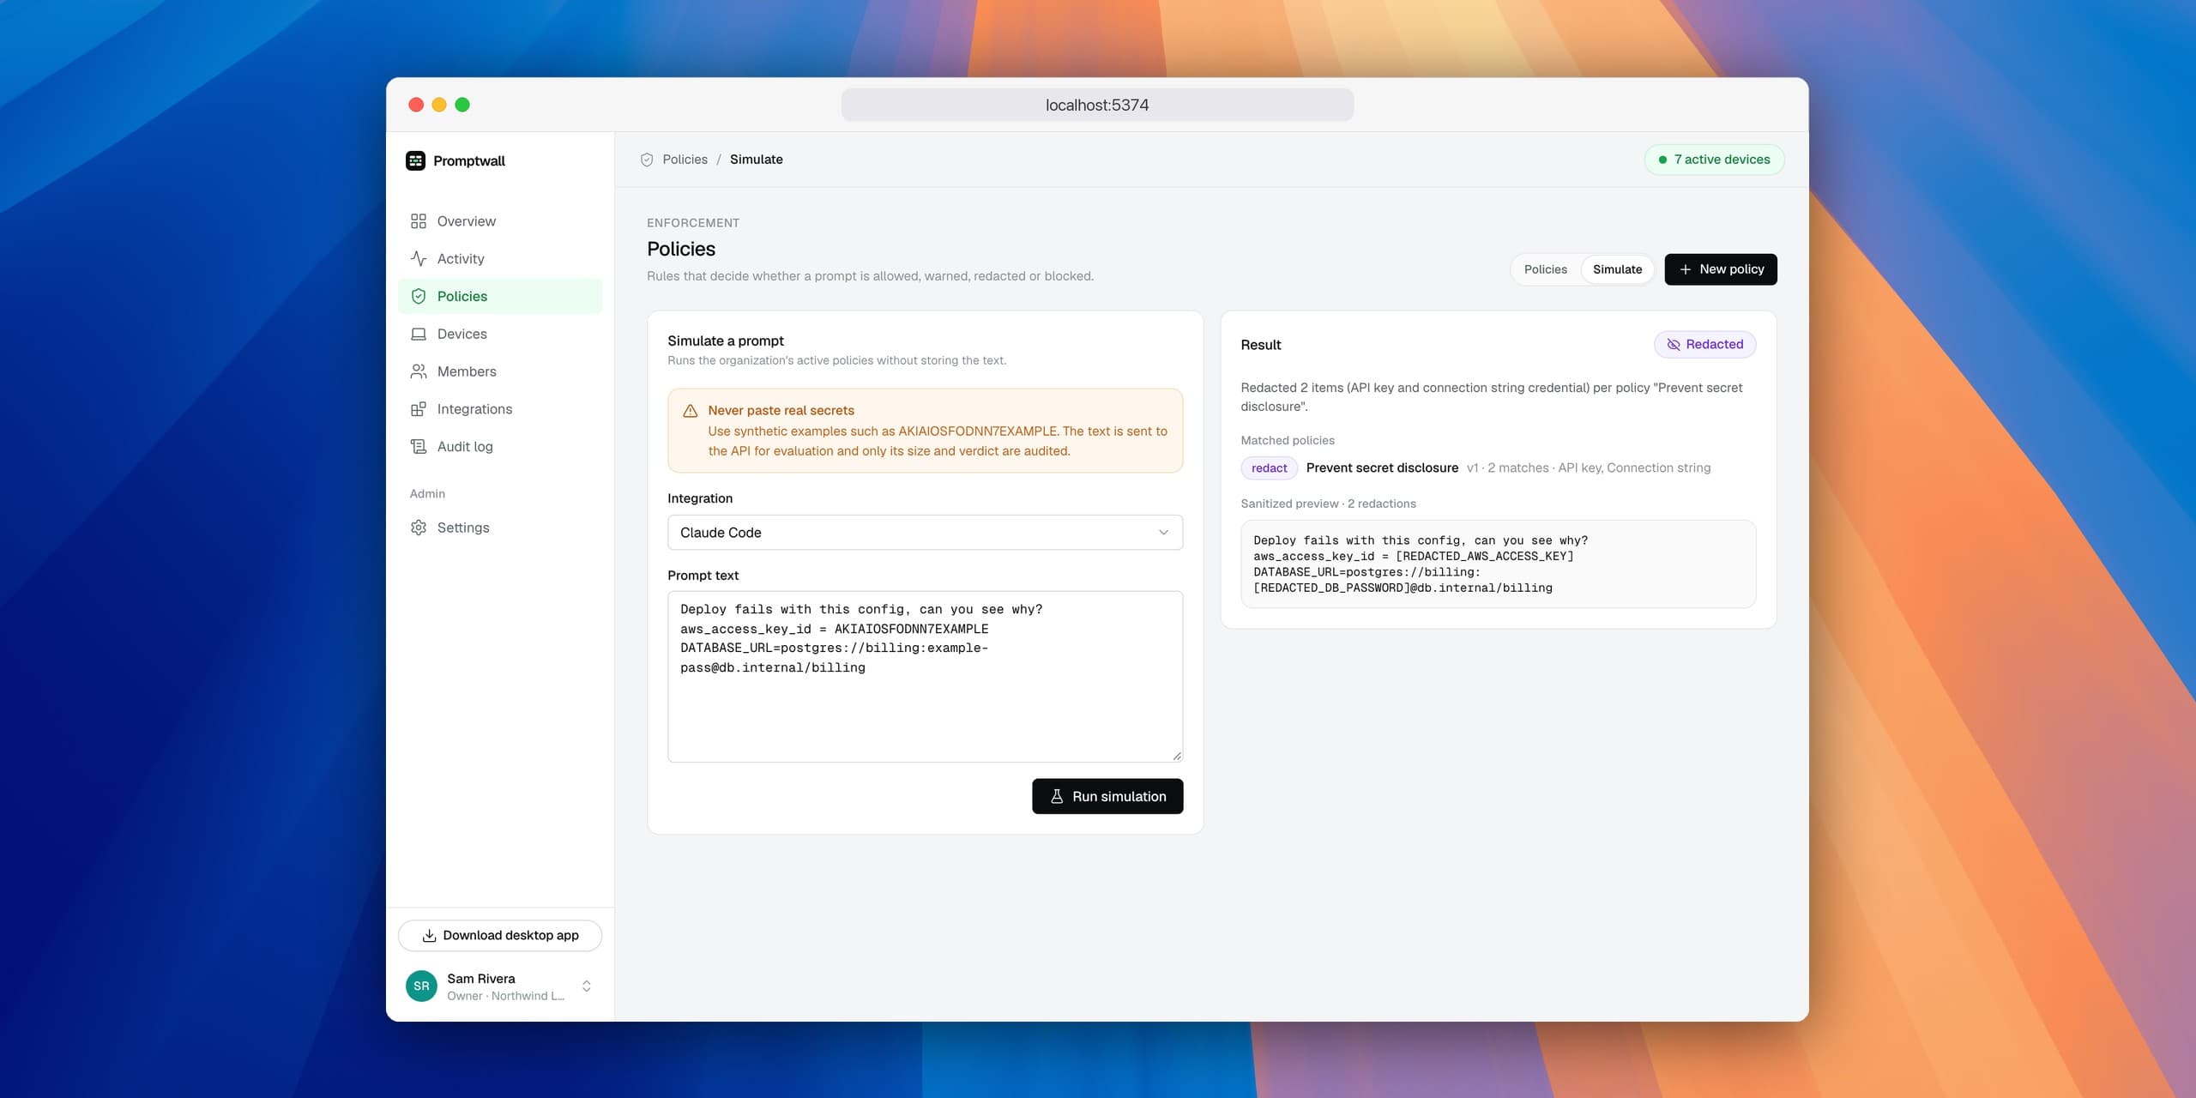The width and height of the screenshot is (2196, 1098).
Task: Click the ENFORCEMENT label
Action: [692, 223]
